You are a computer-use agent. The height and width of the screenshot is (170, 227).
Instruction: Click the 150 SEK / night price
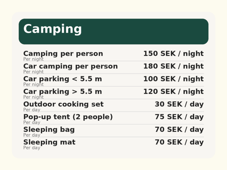coord(173,54)
